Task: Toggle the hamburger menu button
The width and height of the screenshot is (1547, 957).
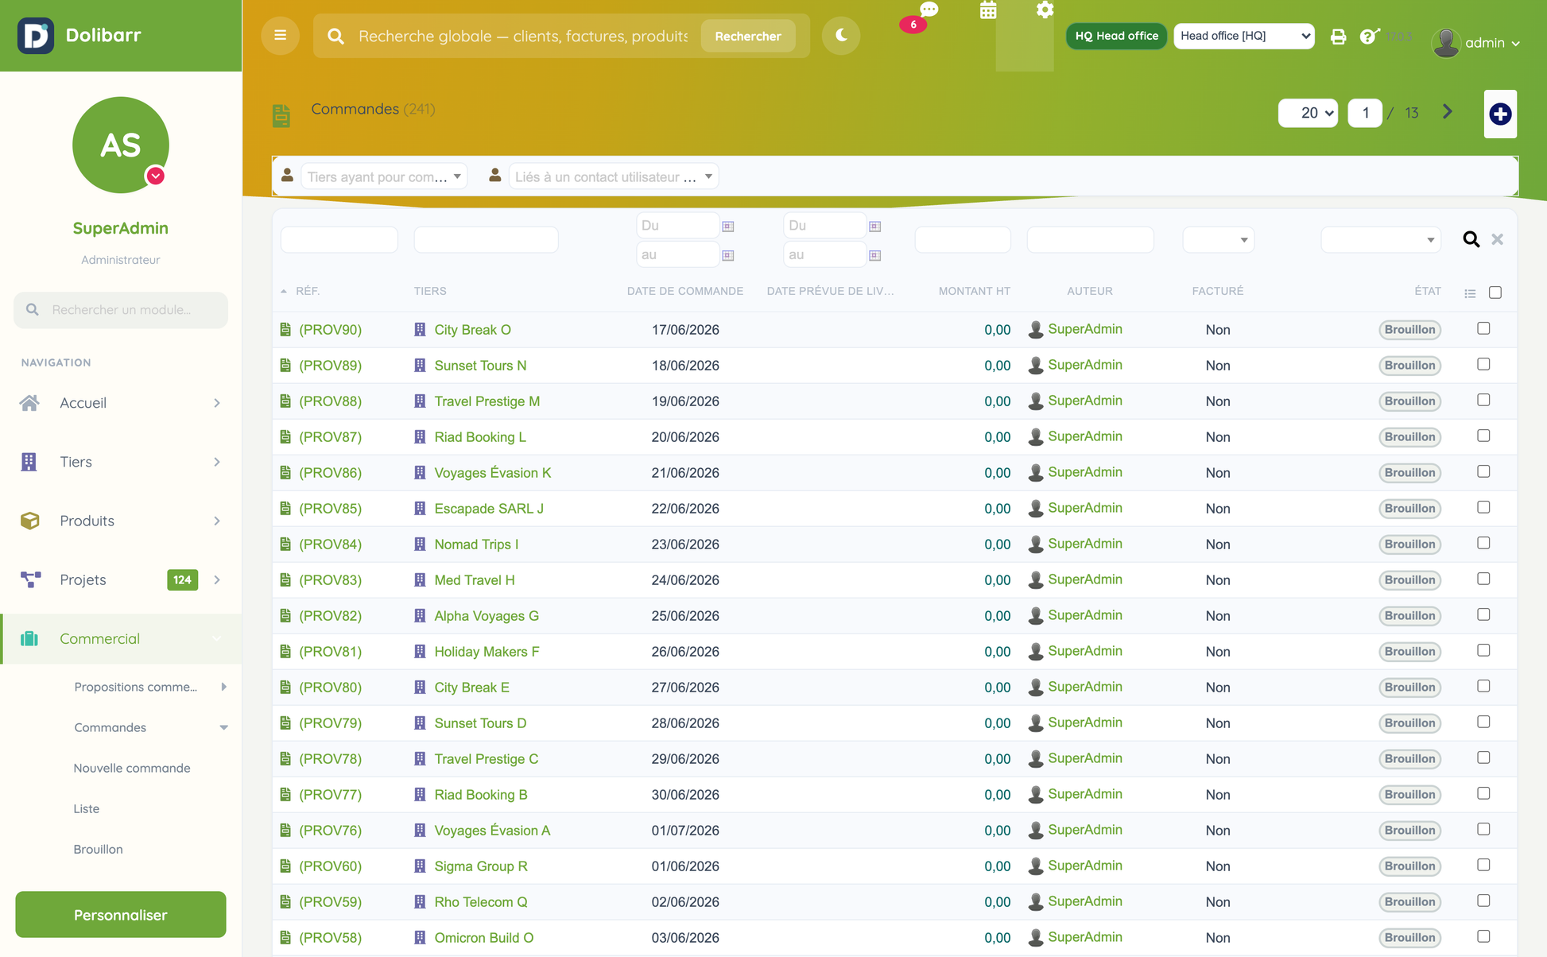Action: 280,36
